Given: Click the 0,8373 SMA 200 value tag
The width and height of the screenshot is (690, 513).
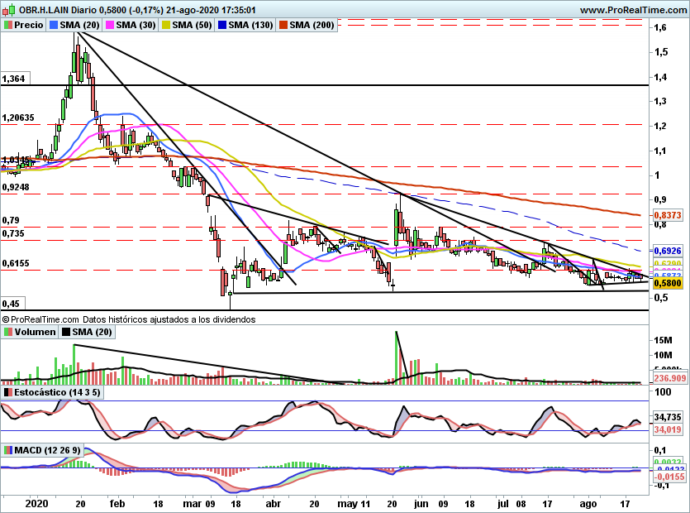Looking at the screenshot, I should pos(668,215).
